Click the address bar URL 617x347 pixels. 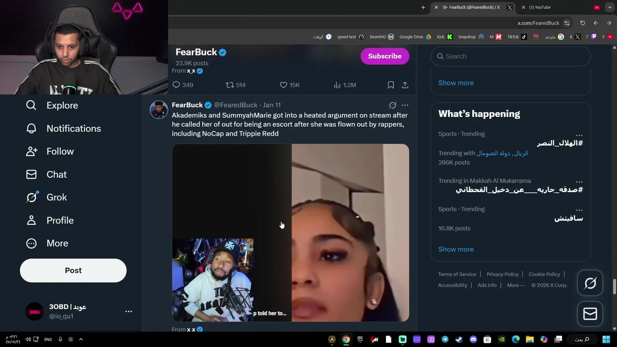point(538,23)
